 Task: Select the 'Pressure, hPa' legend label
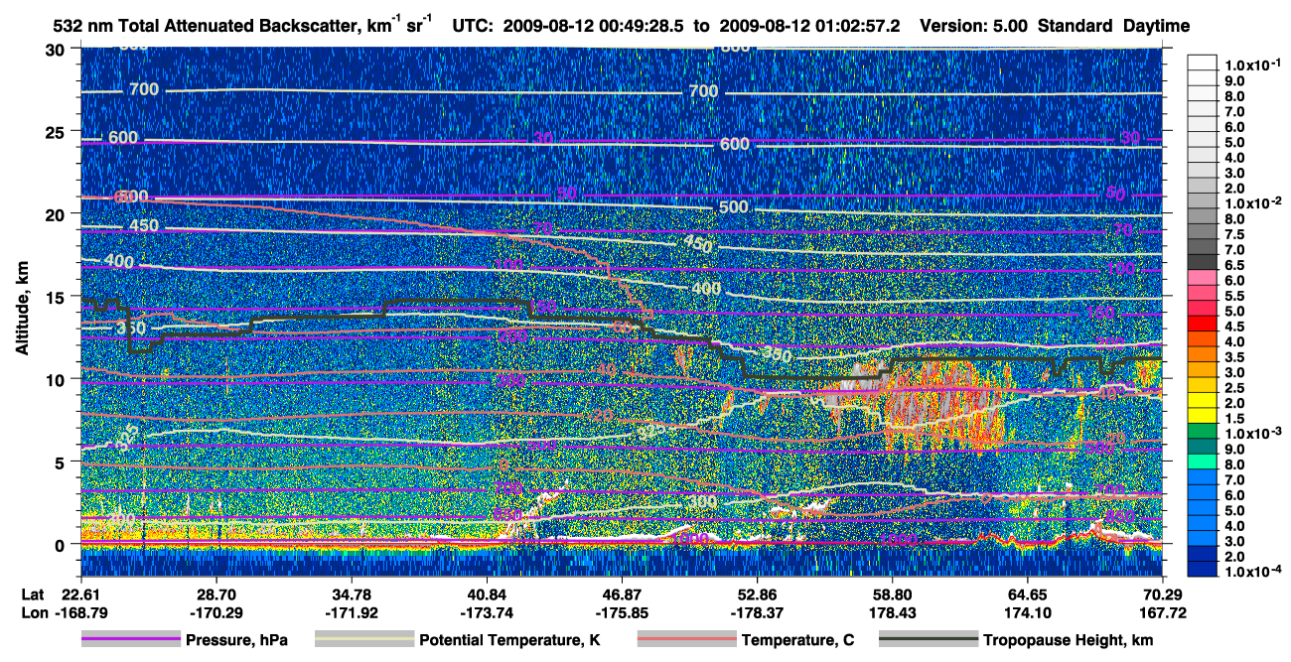pos(236,640)
